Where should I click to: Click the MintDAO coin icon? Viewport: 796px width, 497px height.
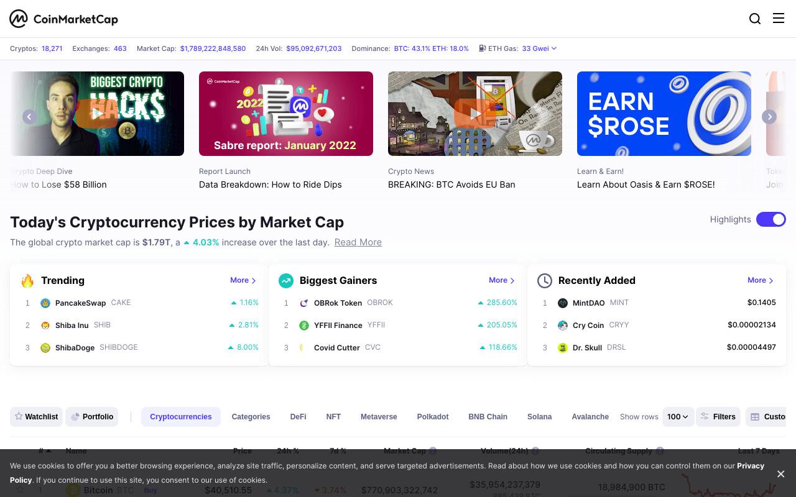[563, 303]
